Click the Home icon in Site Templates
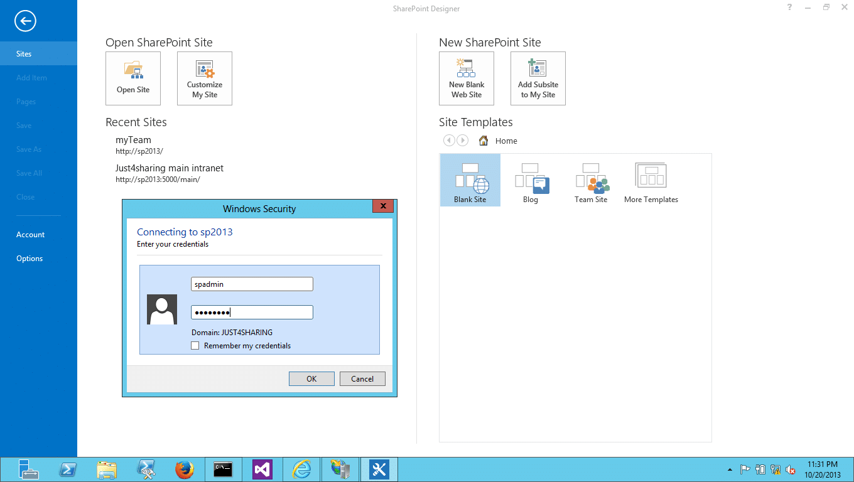The image size is (854, 482). (484, 141)
